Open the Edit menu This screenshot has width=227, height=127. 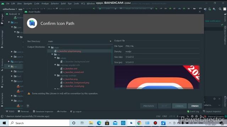click(x=13, y=4)
